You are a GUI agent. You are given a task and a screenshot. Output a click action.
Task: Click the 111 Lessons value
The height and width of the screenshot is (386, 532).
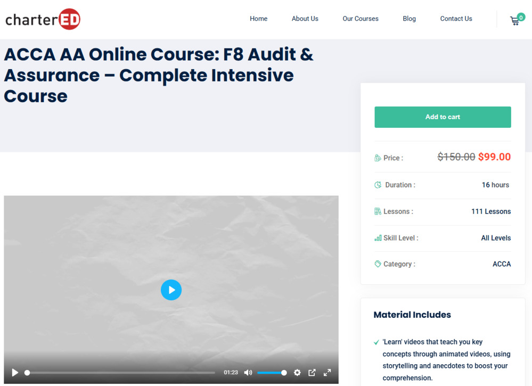[491, 211]
